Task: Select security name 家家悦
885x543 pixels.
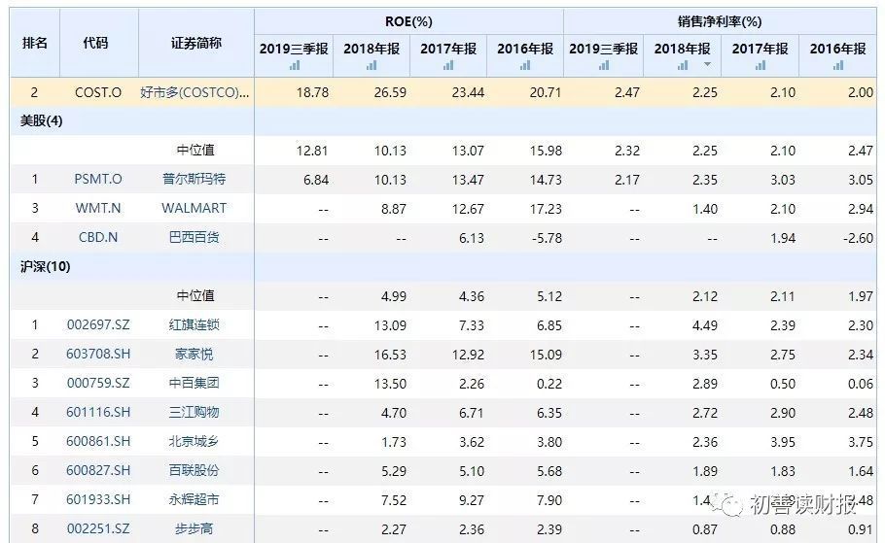Action: [195, 355]
